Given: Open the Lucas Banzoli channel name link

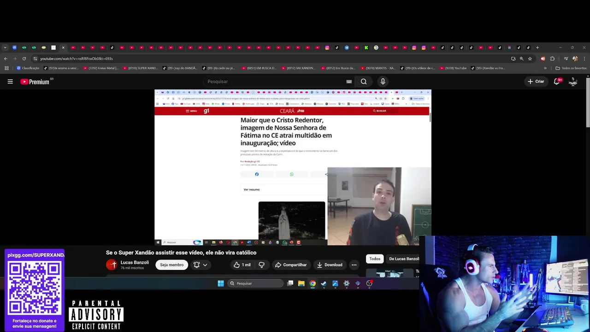Looking at the screenshot, I should (x=135, y=262).
